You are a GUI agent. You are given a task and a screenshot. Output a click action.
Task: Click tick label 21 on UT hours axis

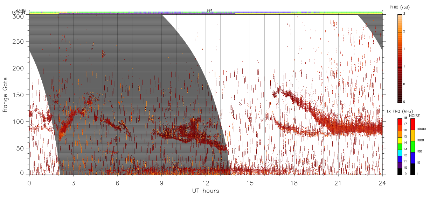[x=338, y=183]
